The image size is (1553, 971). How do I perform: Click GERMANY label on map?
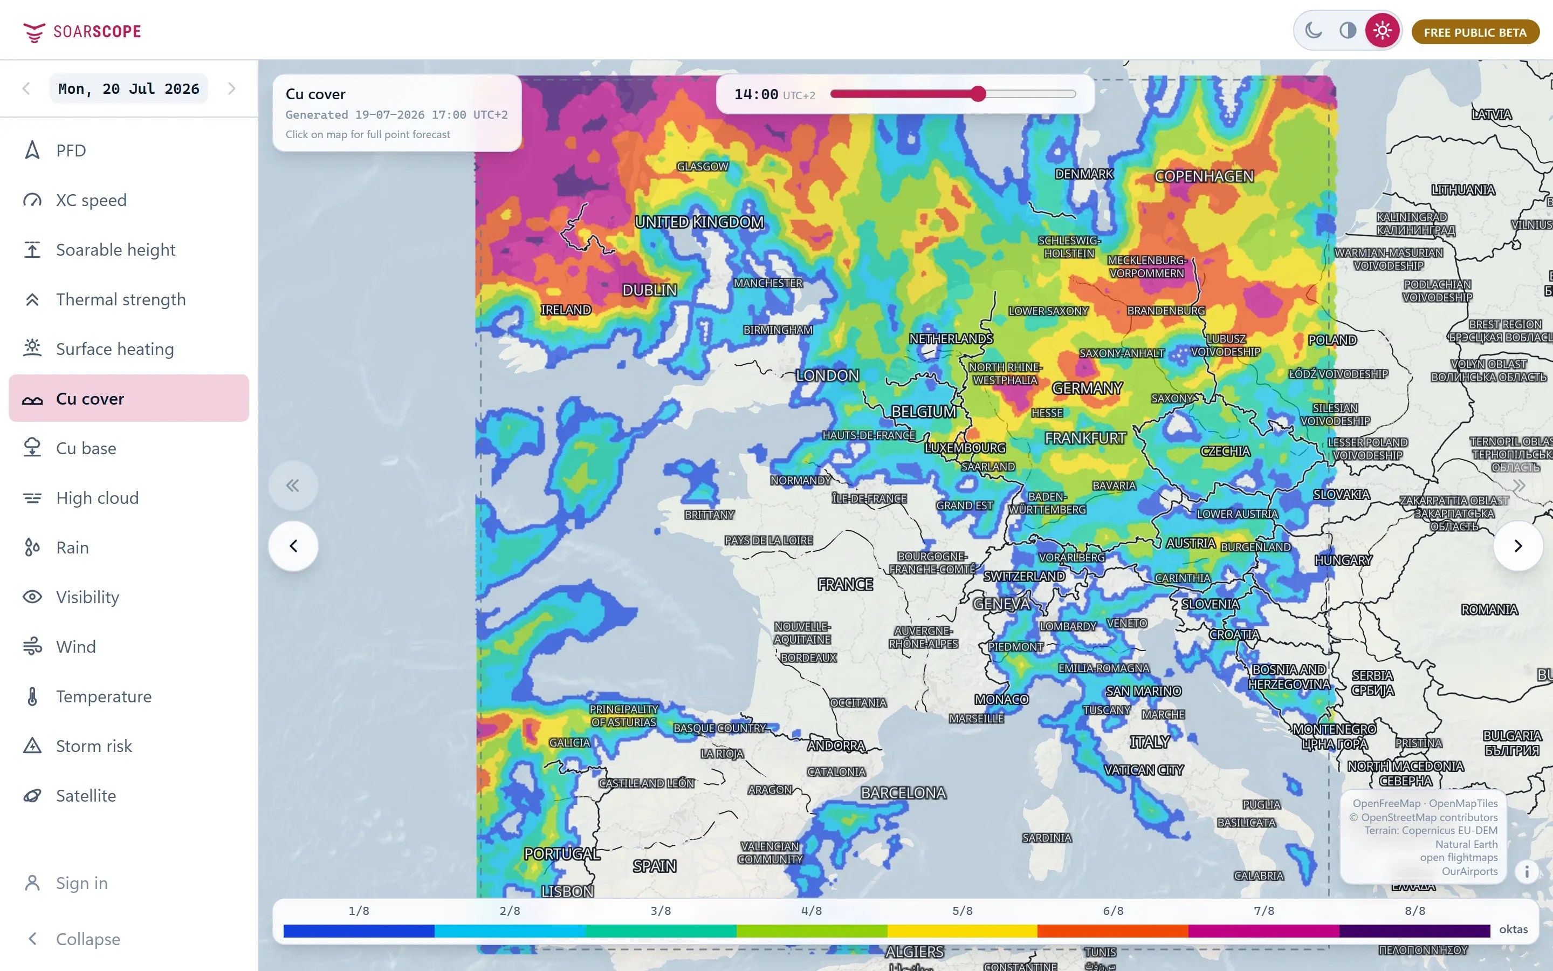(1087, 388)
